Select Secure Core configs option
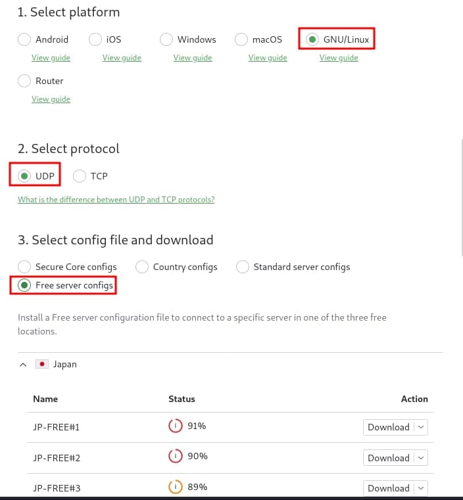The width and height of the screenshot is (463, 500). click(x=24, y=267)
